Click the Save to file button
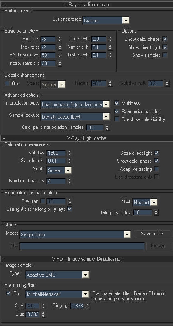This screenshot has height=326, width=173. 152,234
